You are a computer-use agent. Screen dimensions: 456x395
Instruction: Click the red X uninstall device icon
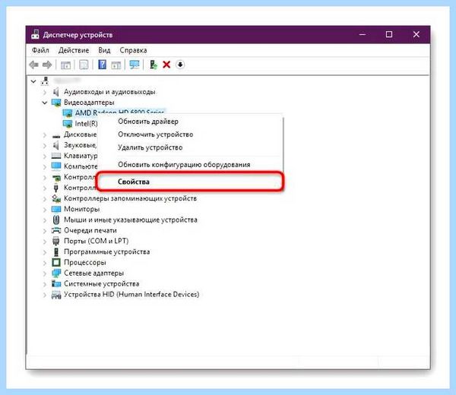pyautogui.click(x=166, y=65)
